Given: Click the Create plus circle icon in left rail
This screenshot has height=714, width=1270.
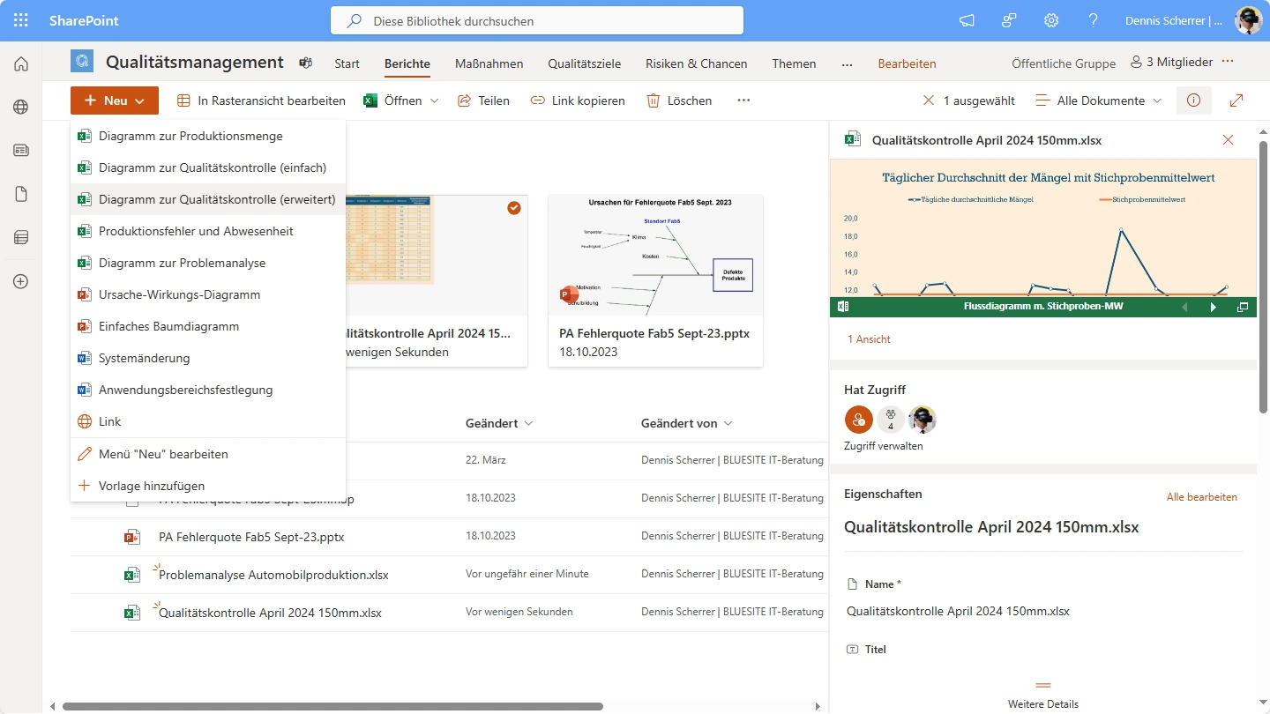Looking at the screenshot, I should (x=21, y=281).
